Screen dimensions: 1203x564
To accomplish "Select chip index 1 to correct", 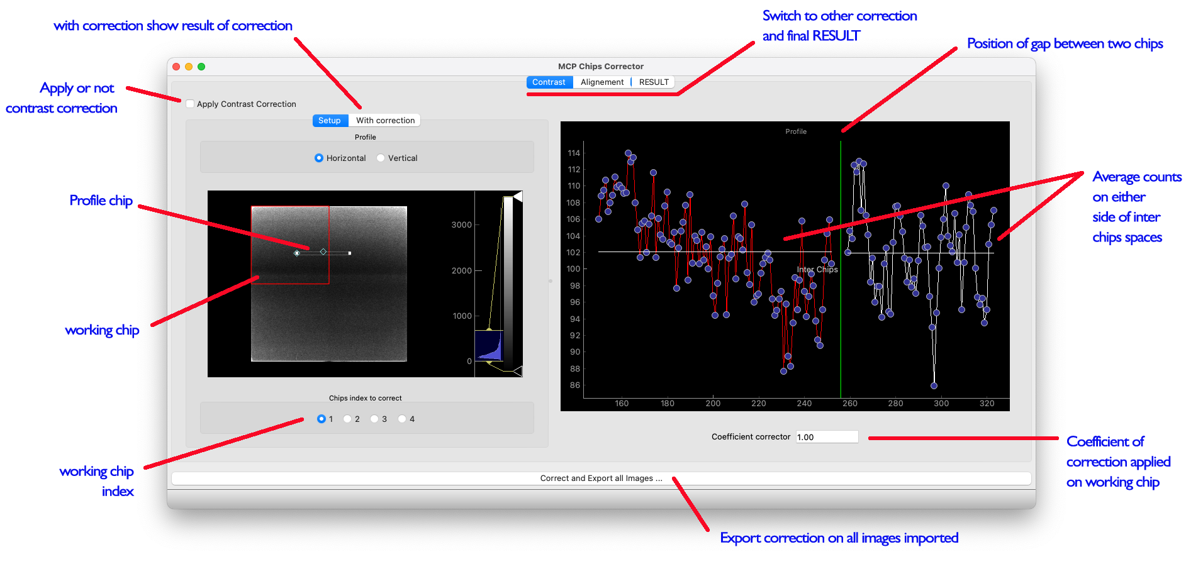I will [x=322, y=419].
